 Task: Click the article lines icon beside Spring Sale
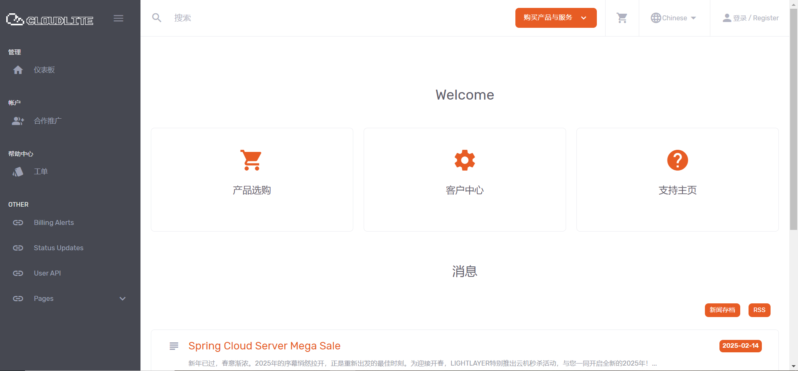[x=174, y=346]
